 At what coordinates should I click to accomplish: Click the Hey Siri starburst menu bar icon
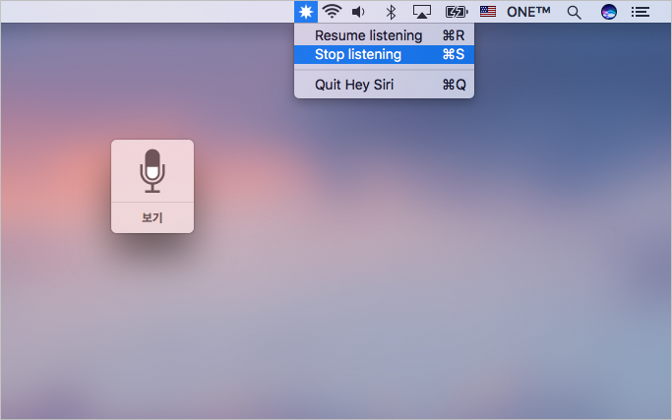pyautogui.click(x=306, y=12)
